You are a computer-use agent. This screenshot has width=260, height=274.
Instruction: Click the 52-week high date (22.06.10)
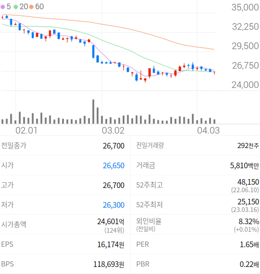pyautogui.click(x=245, y=190)
